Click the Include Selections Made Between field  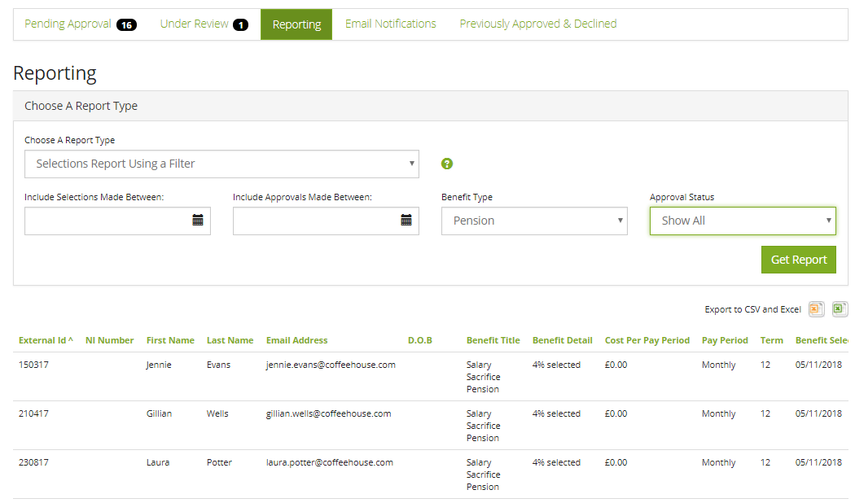point(117,221)
